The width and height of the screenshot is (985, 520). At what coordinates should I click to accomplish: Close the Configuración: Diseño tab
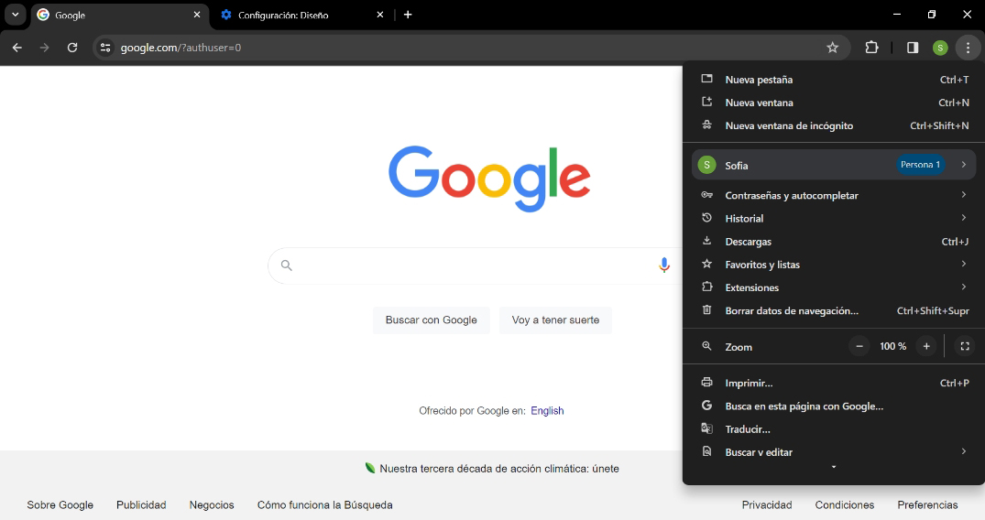click(x=380, y=15)
